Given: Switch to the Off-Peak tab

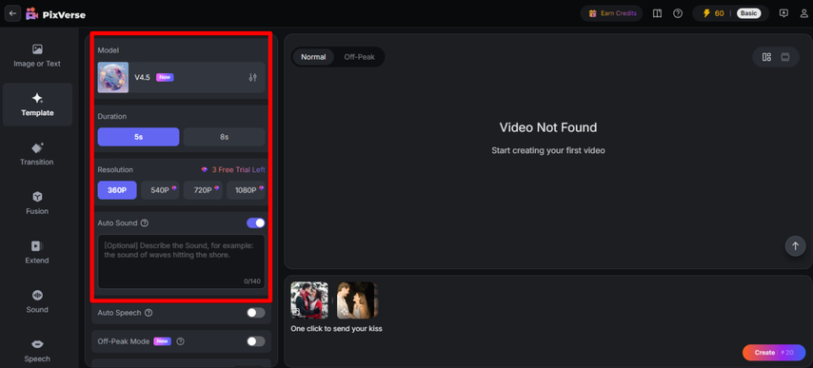Looking at the screenshot, I should [x=359, y=57].
